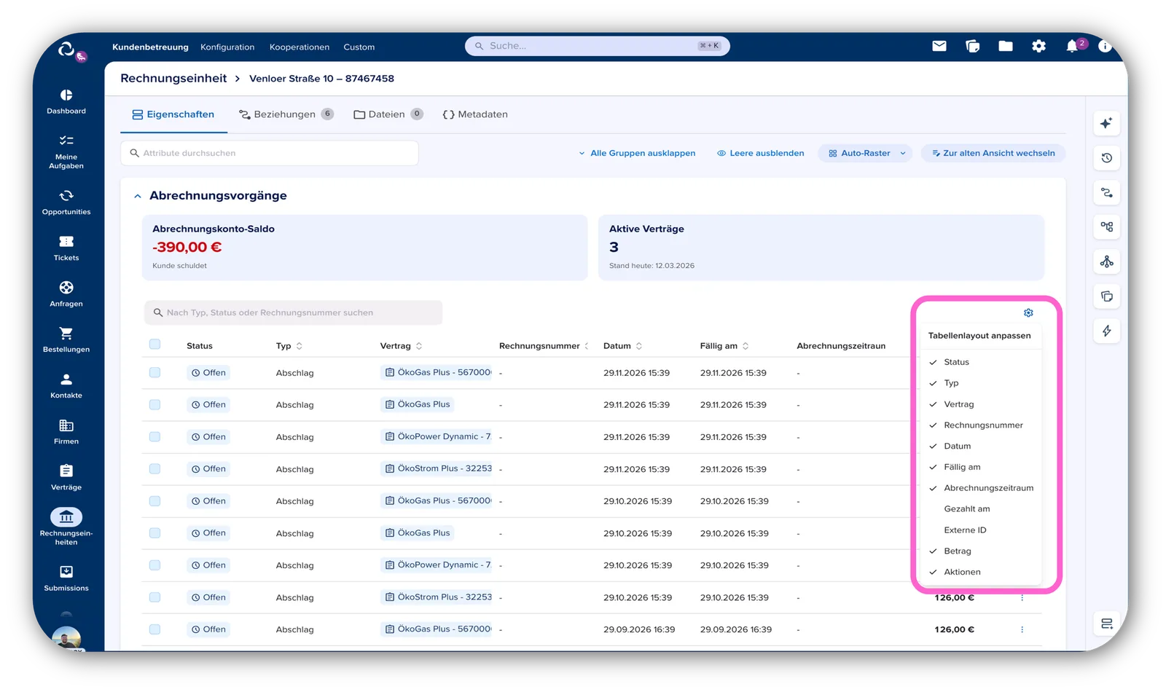Image resolution: width=1166 pixels, height=692 pixels.
Task: Open the notifications bell
Action: (1072, 46)
